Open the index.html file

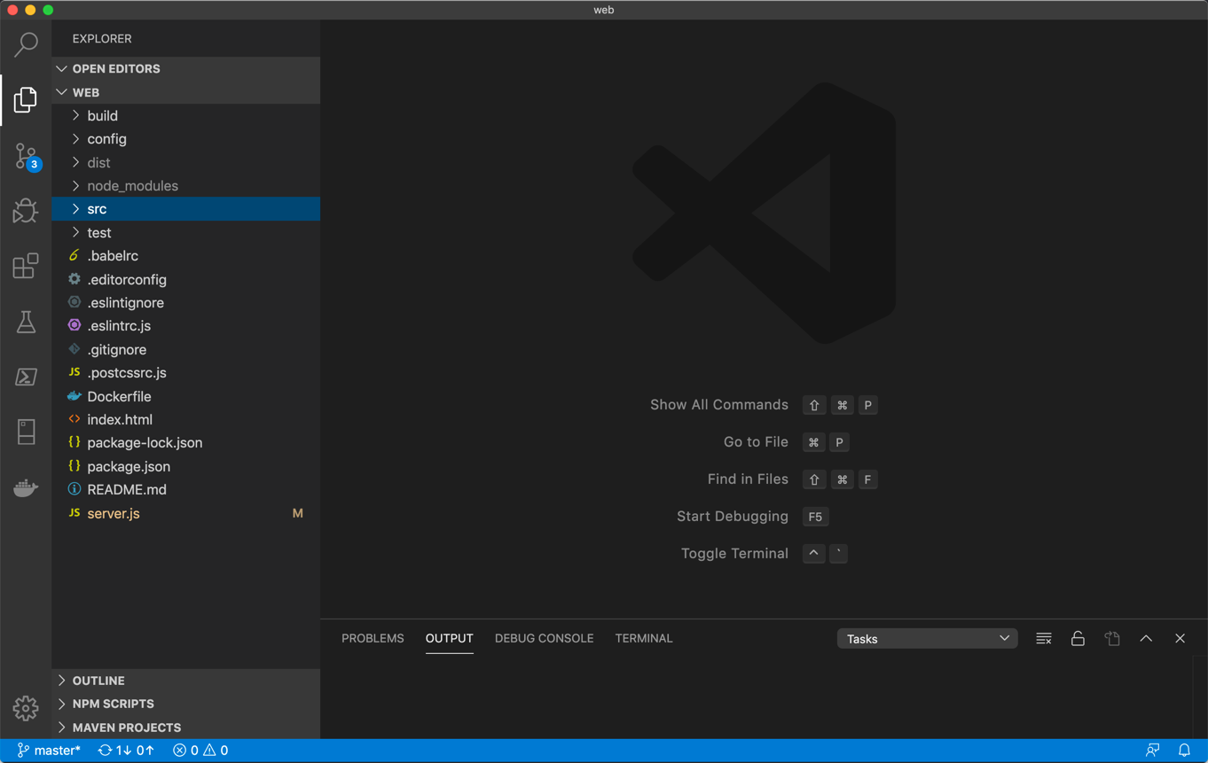[x=185, y=419]
